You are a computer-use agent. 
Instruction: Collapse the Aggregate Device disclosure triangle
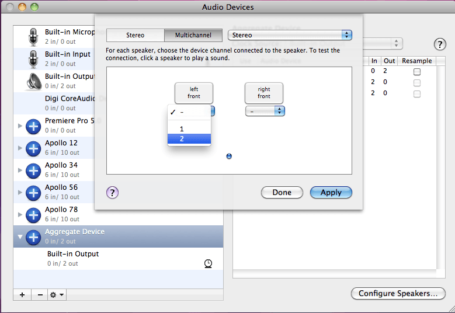(20, 237)
